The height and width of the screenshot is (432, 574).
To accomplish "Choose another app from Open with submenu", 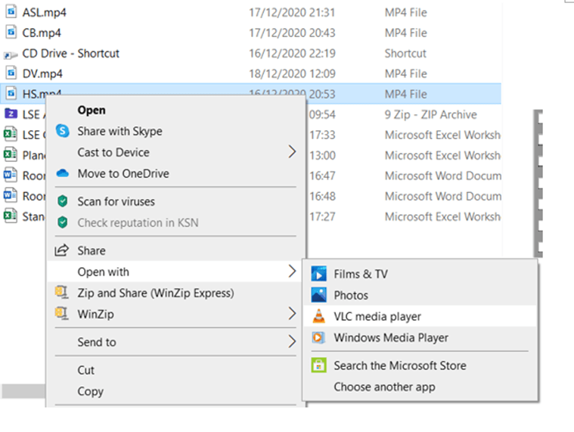I will [x=384, y=387].
